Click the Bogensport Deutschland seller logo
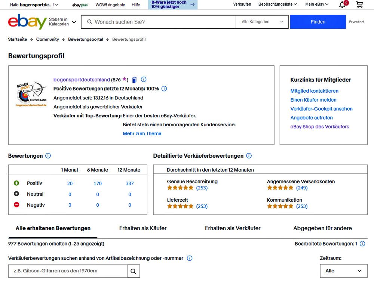This screenshot has height=281, width=374. tap(31, 94)
